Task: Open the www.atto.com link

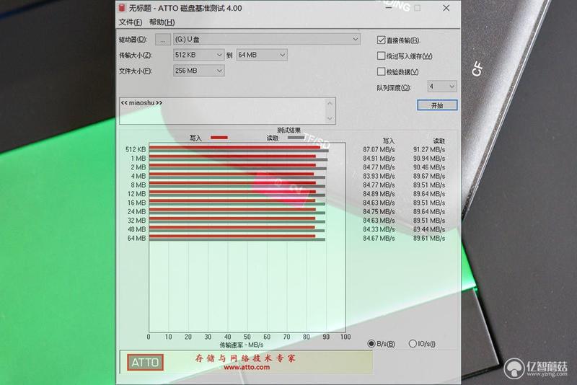Action: pyautogui.click(x=247, y=367)
